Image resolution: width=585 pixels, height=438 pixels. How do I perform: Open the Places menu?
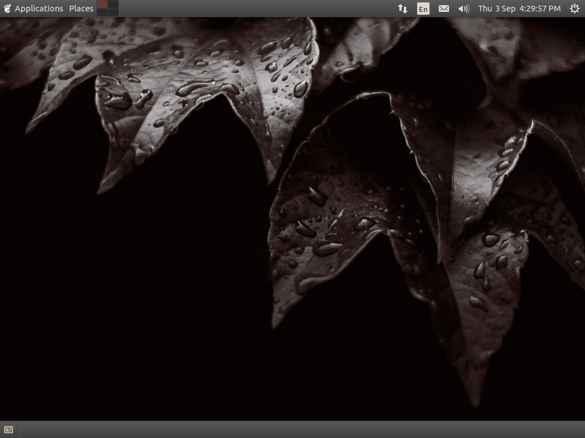tap(81, 9)
